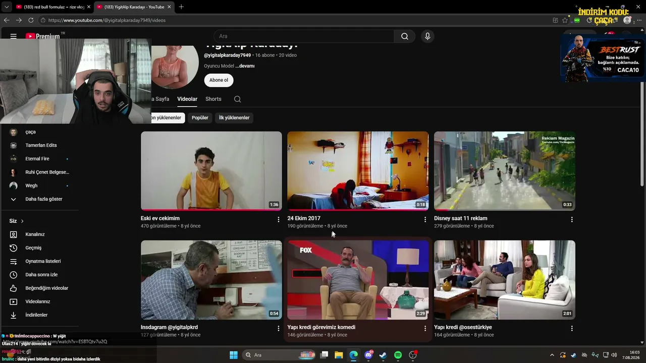Open the browser profile avatar

click(x=627, y=20)
